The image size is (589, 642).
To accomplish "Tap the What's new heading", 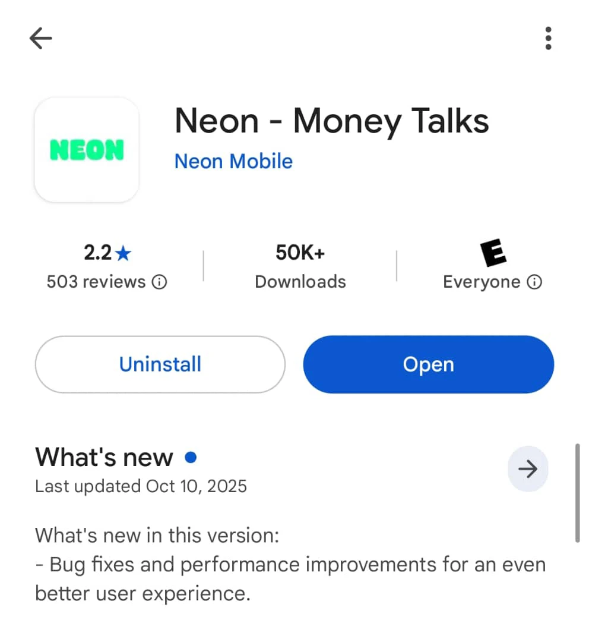I will point(104,458).
